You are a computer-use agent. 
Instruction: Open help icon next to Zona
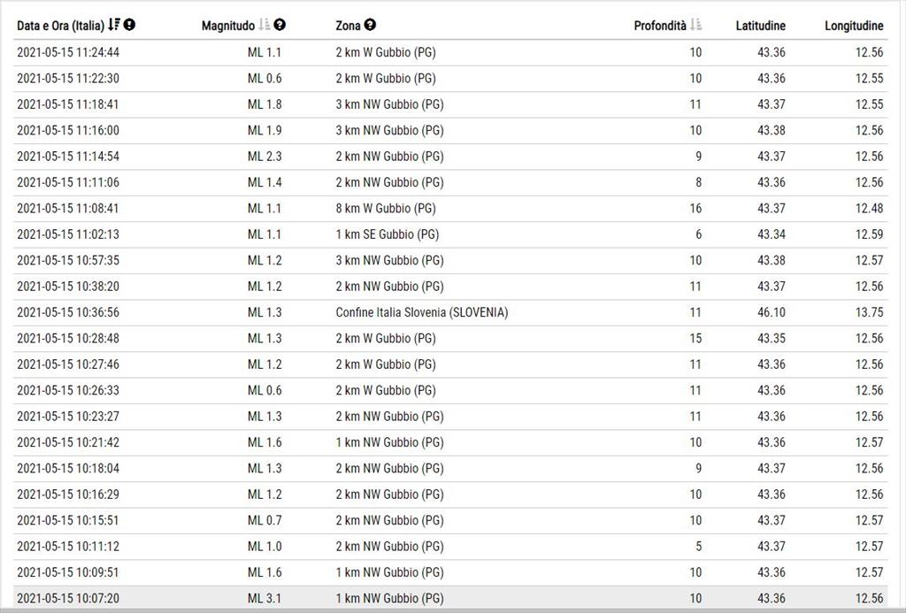(370, 24)
